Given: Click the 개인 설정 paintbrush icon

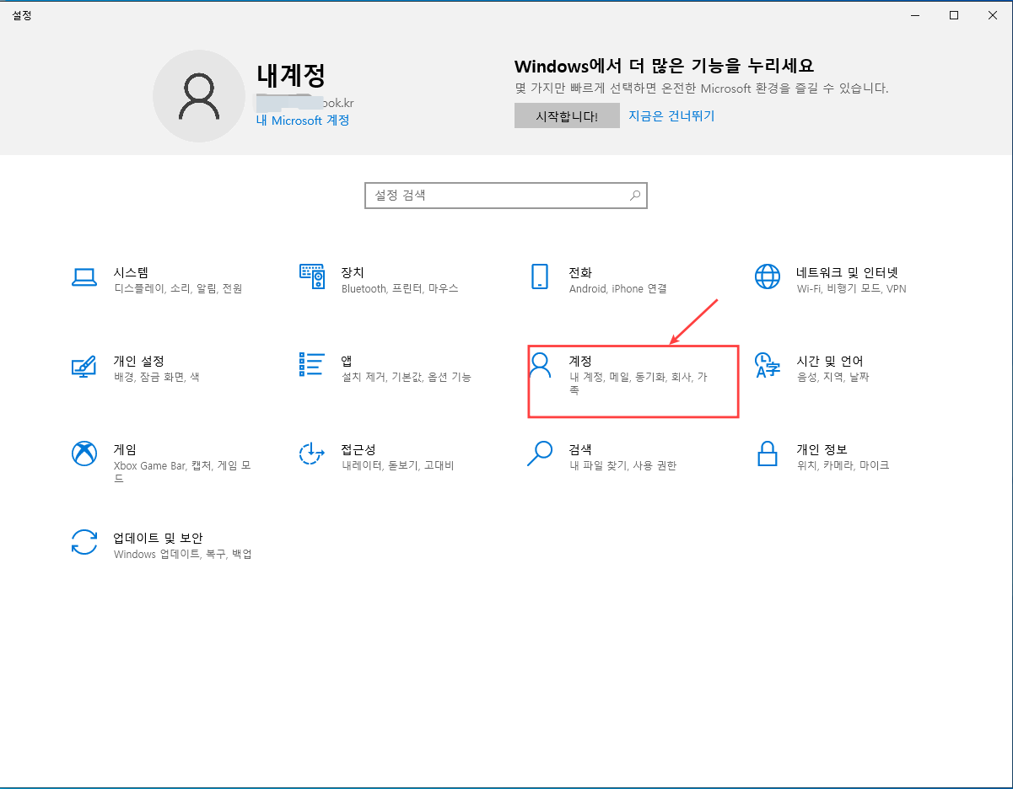Looking at the screenshot, I should [84, 366].
